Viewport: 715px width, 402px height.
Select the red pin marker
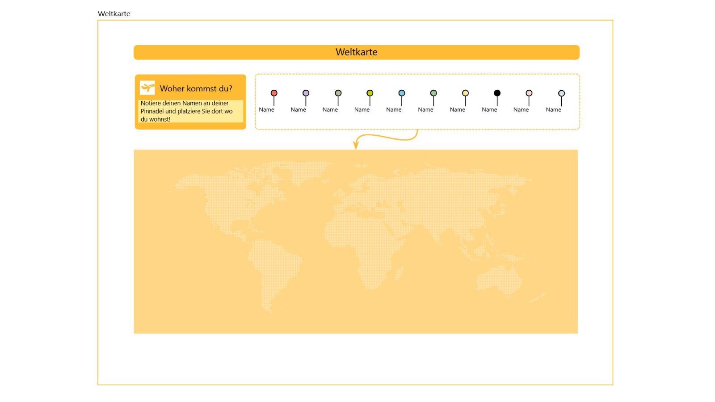tap(274, 93)
